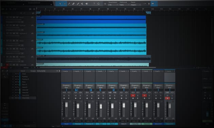Click the plus icon to add tracks

pyautogui.click(x=34, y=9)
